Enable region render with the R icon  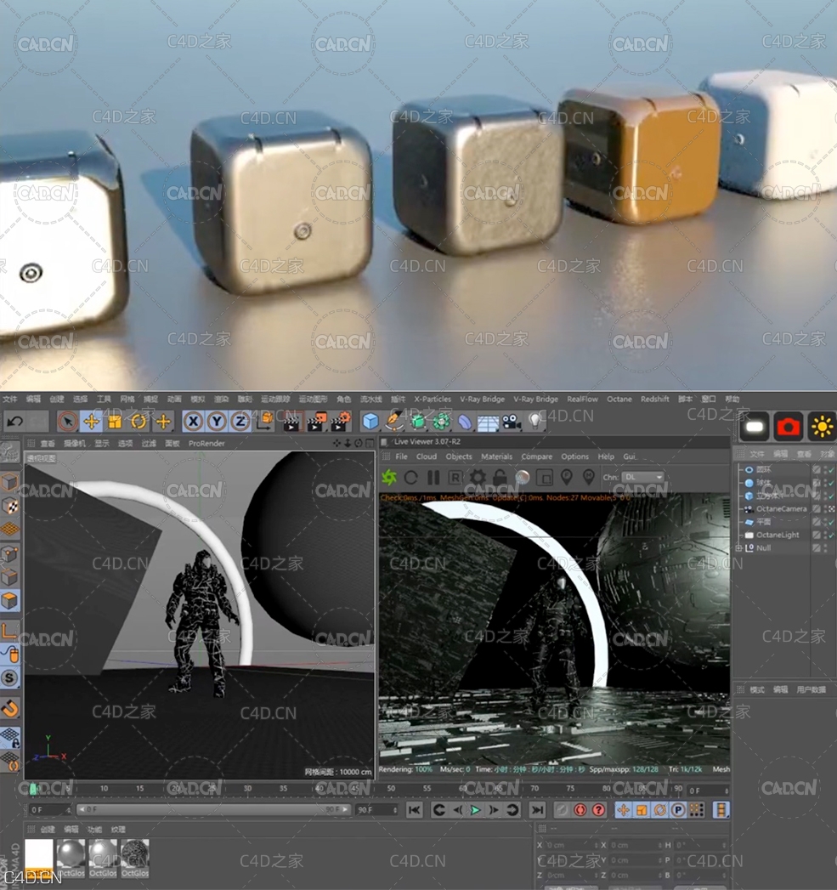tap(454, 477)
